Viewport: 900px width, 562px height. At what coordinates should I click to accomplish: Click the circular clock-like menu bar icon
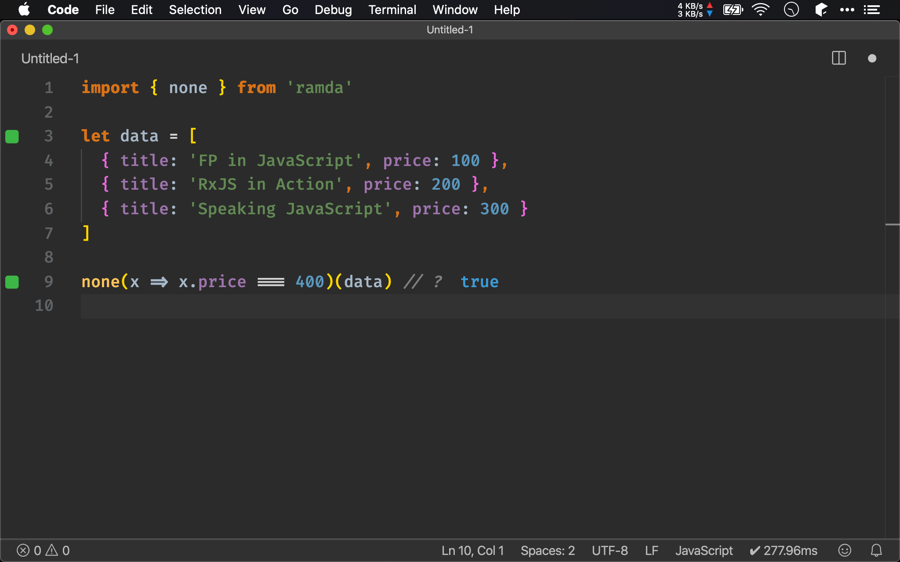point(791,10)
